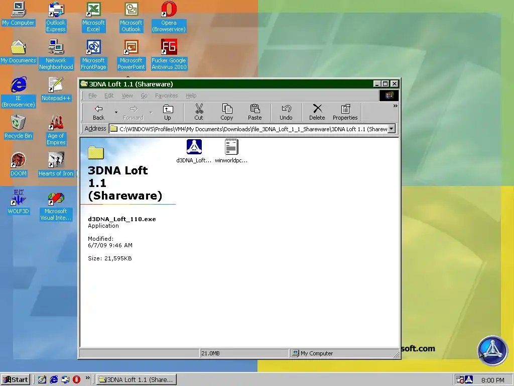Screen dimensions: 514x386
Task: Click the d3DNA_Loft_110.exe name in info pane
Action: pos(121,219)
